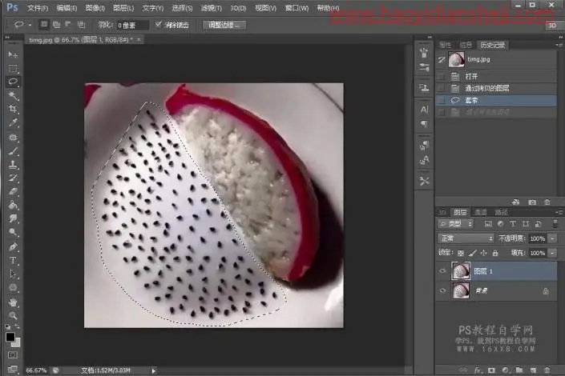The width and height of the screenshot is (565, 376).
Task: Toggle lock transparent pixels
Action: click(x=461, y=253)
